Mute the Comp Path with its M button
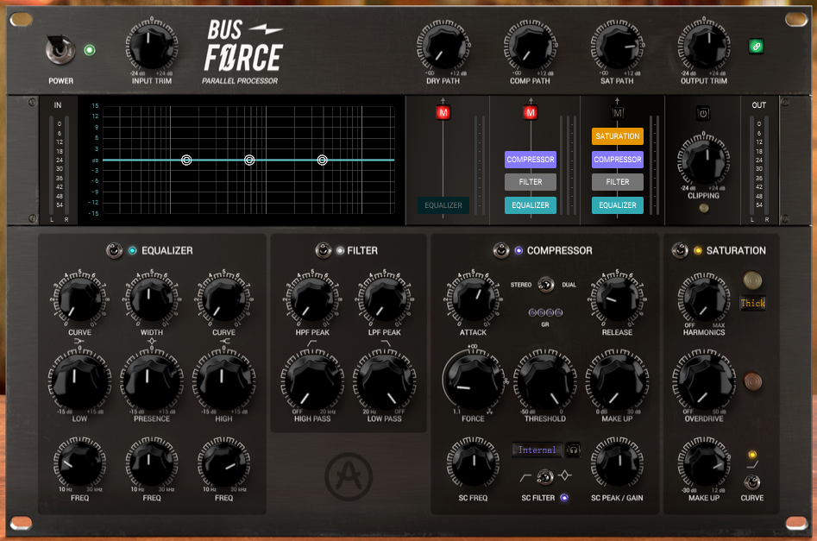 (530, 113)
